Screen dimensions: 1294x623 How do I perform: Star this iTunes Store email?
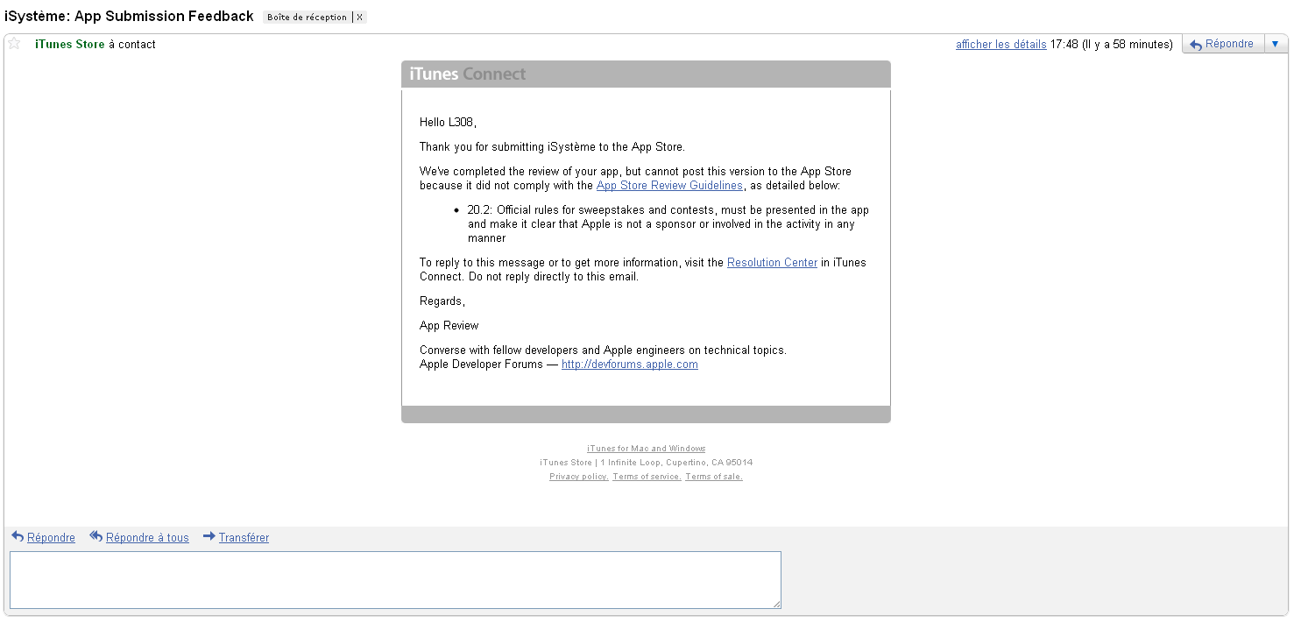point(14,44)
